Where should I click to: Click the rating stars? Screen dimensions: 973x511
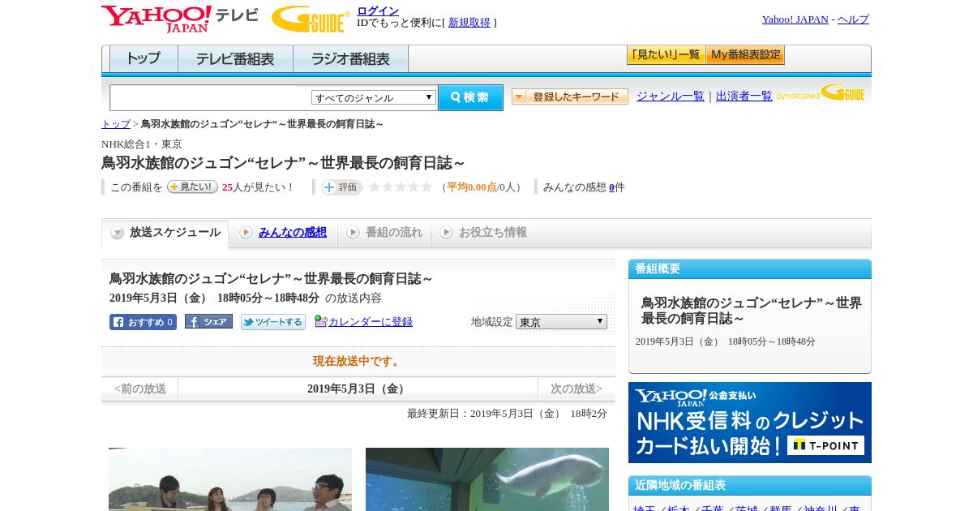[x=401, y=187]
